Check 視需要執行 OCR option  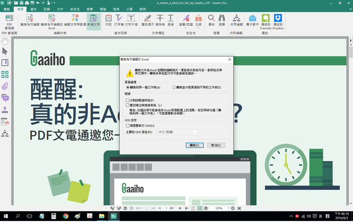[x=128, y=125]
